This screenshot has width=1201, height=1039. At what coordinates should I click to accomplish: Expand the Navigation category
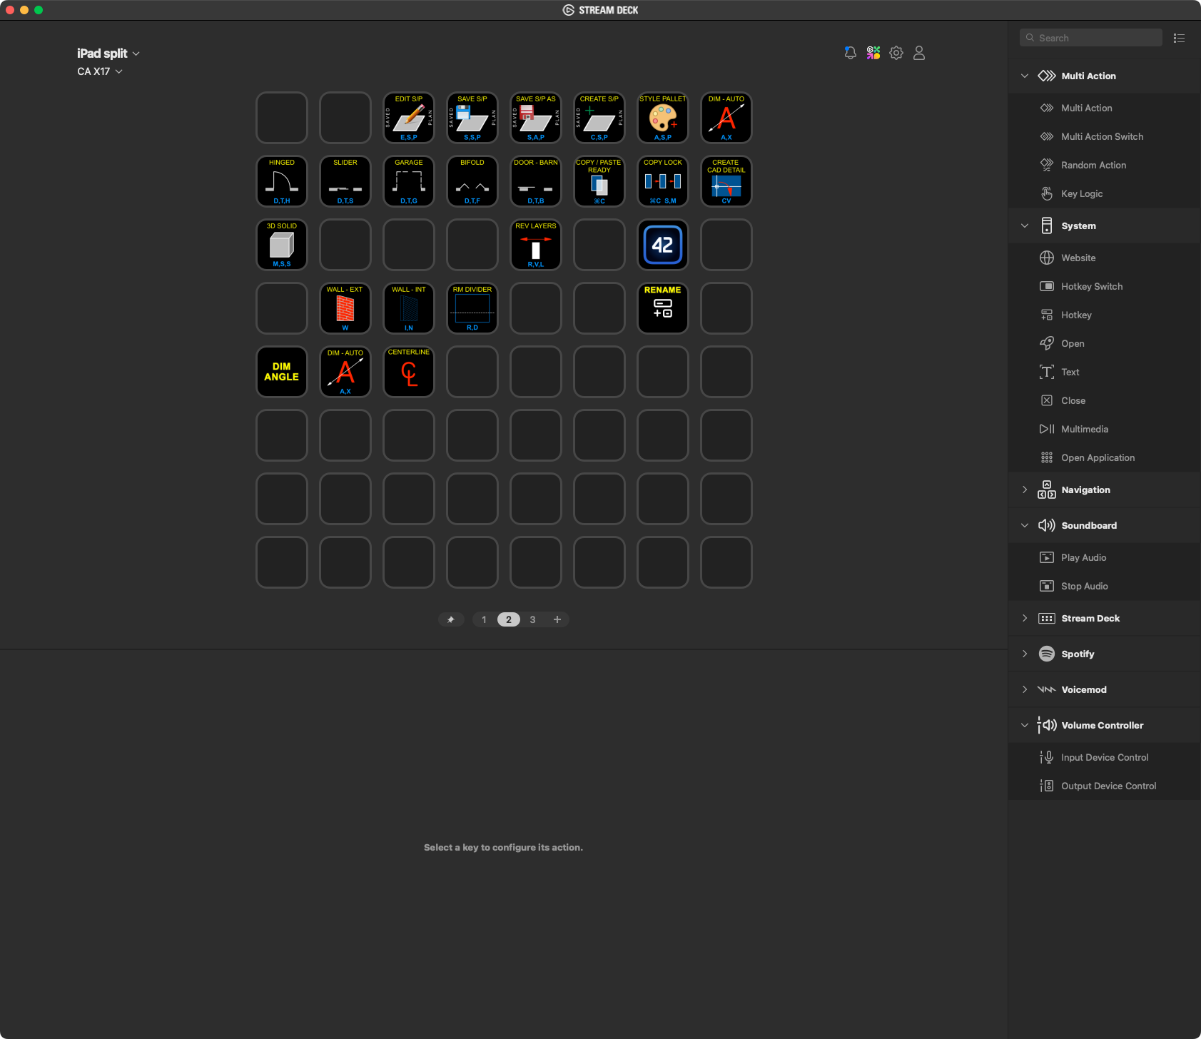[x=1025, y=490]
